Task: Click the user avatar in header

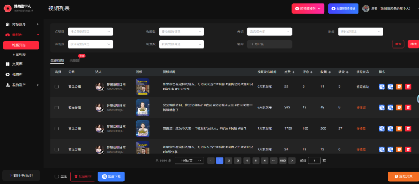Action: coord(365,9)
